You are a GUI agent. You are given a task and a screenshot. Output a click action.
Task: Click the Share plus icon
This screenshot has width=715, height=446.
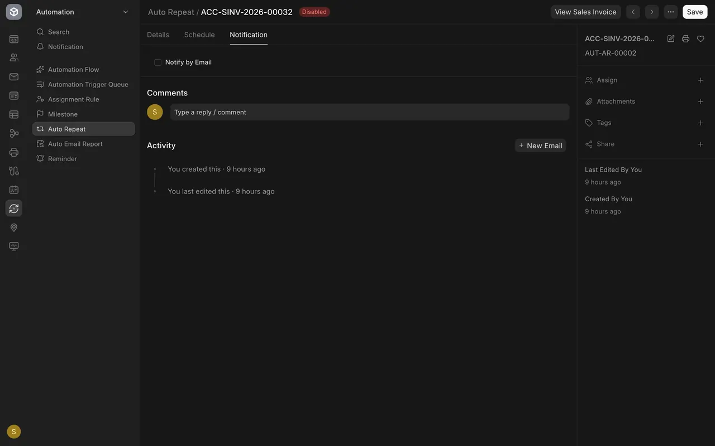pyautogui.click(x=700, y=144)
